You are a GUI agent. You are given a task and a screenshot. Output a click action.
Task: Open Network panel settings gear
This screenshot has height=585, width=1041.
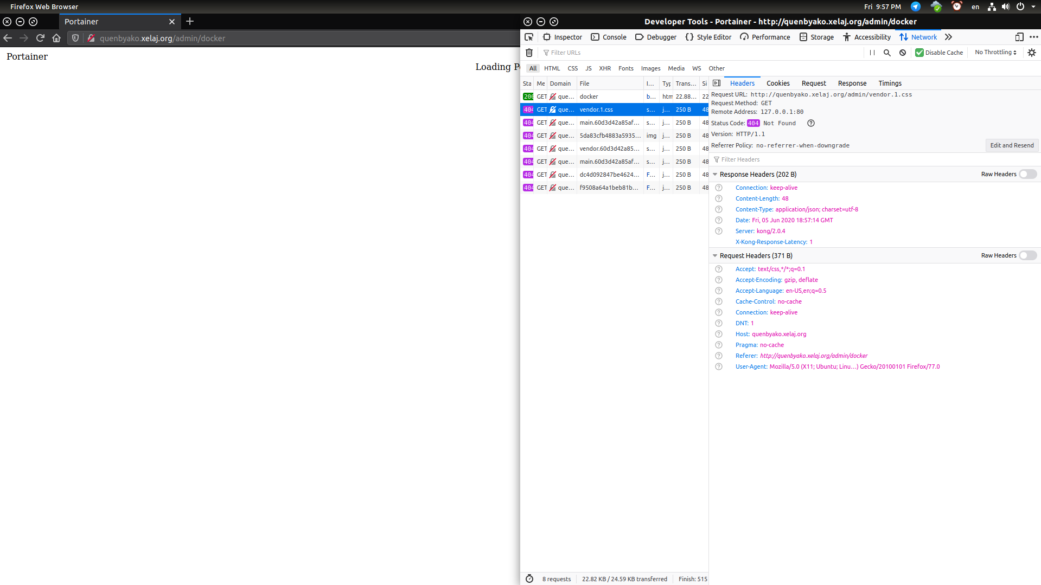(1031, 53)
